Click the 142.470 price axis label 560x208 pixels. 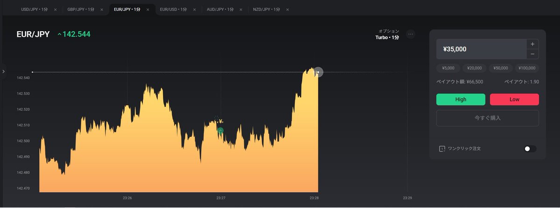(x=23, y=188)
